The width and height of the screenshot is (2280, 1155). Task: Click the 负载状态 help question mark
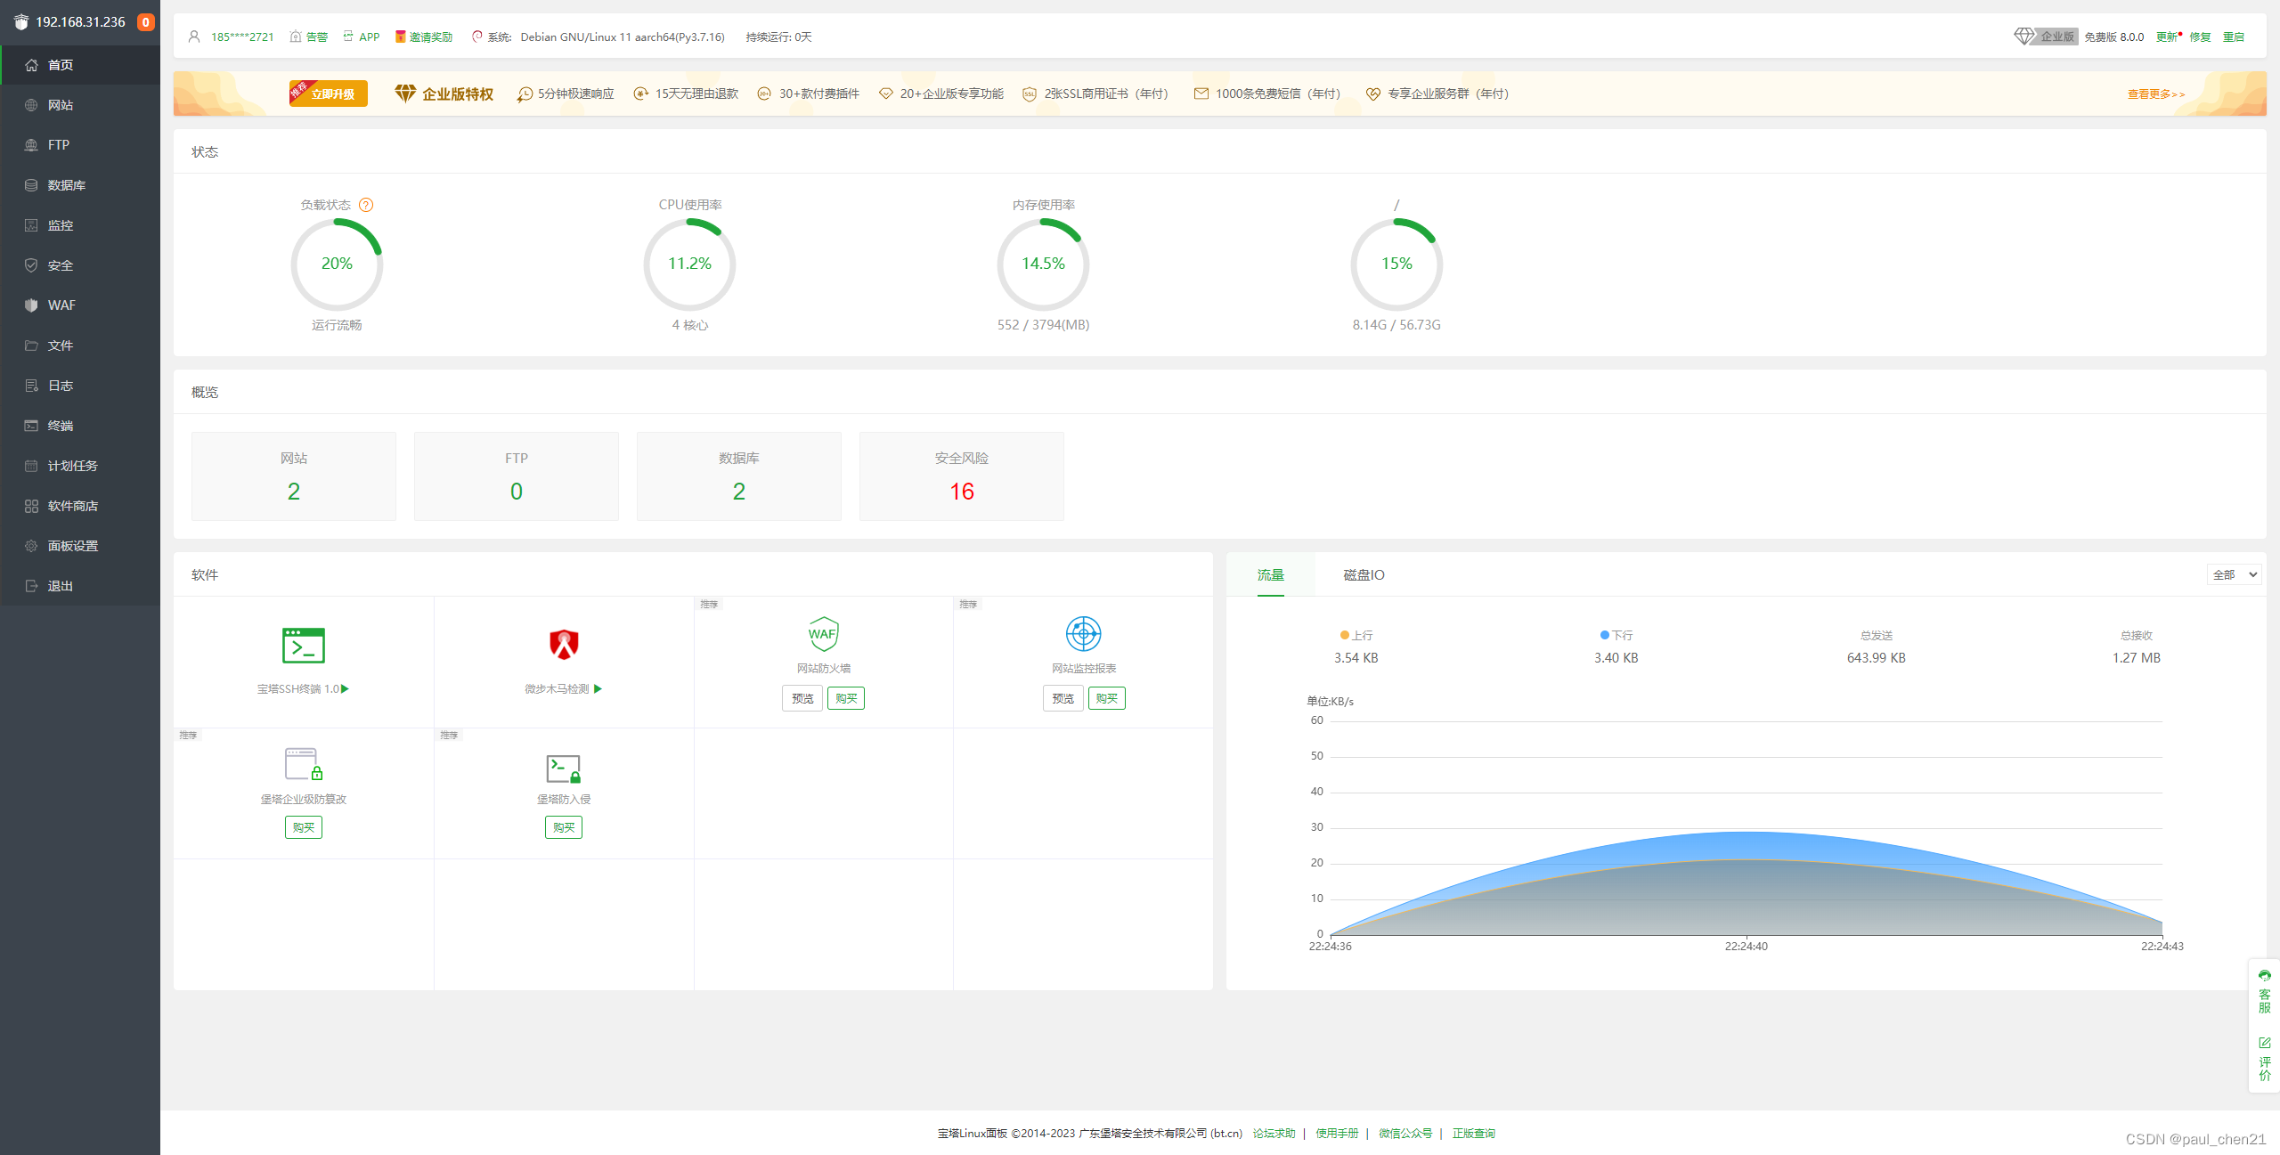(x=367, y=204)
